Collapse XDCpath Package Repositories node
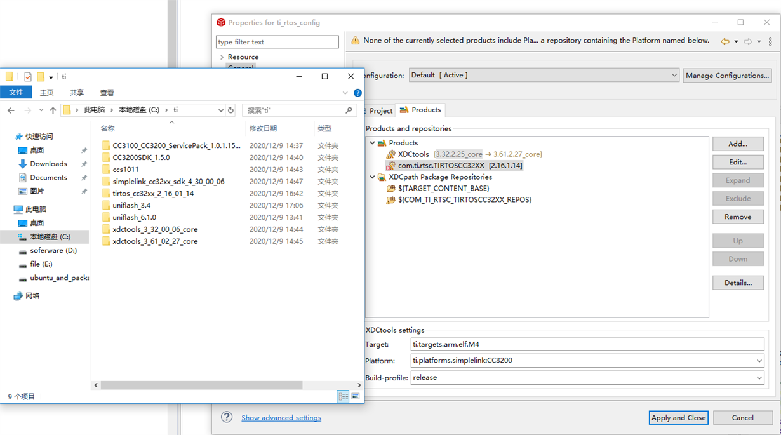 [x=372, y=177]
